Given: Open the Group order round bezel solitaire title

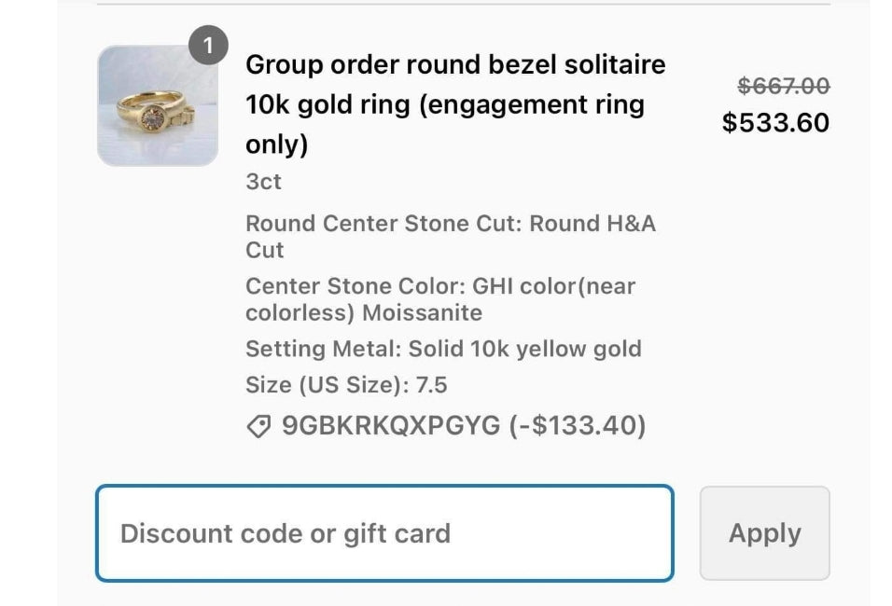Looking at the screenshot, I should 455,65.
